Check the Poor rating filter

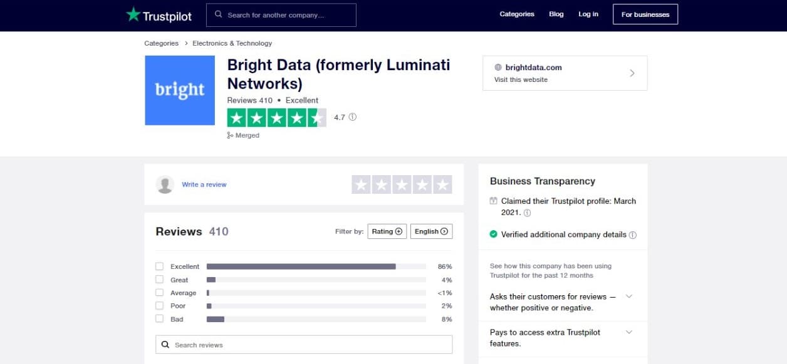click(159, 306)
